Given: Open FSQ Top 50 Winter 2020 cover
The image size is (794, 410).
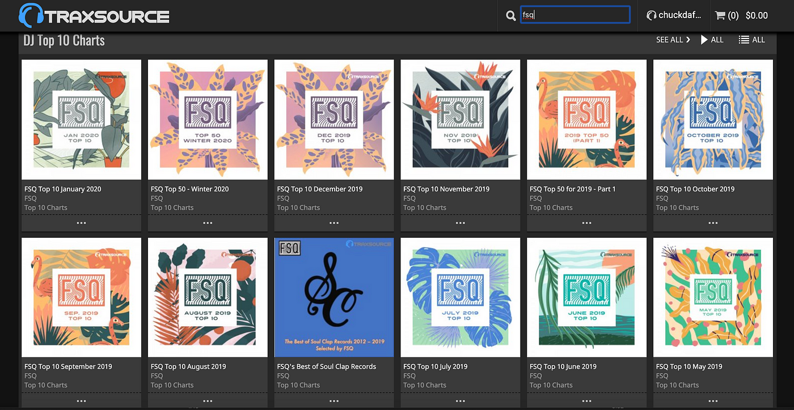Looking at the screenshot, I should click(208, 119).
